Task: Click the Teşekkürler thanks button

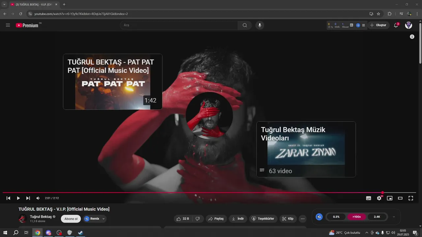Action: (263, 219)
